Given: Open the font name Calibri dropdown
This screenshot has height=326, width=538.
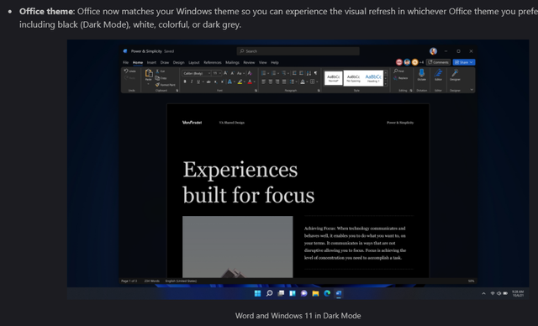Looking at the screenshot, I should click(209, 73).
